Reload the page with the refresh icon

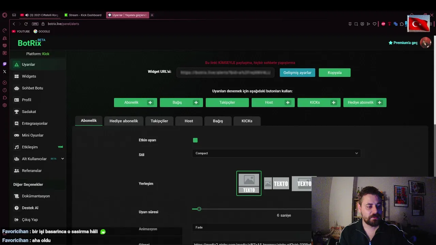click(x=26, y=24)
